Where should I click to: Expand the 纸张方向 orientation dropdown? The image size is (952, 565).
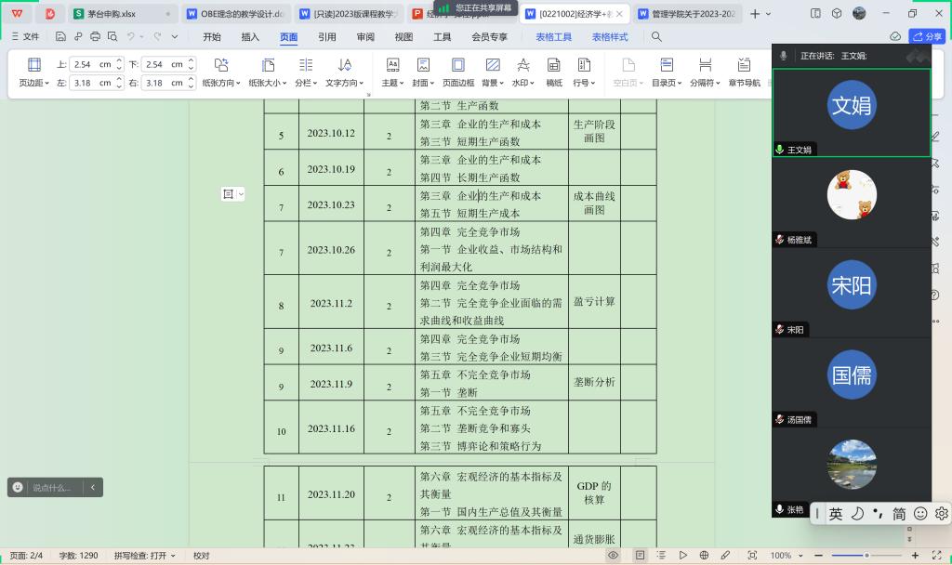pyautogui.click(x=222, y=83)
